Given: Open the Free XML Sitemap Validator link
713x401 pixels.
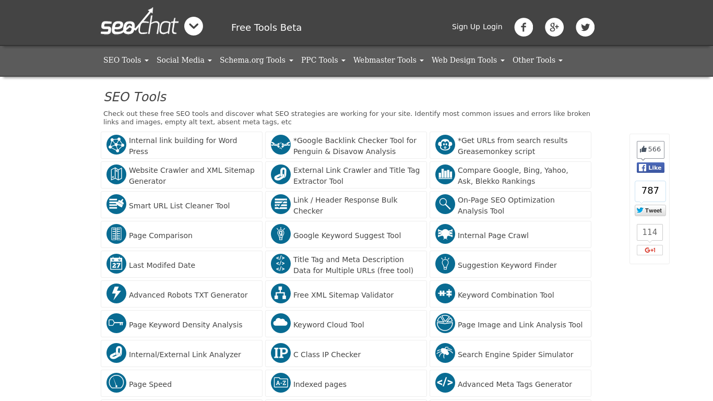Looking at the screenshot, I should [x=343, y=295].
